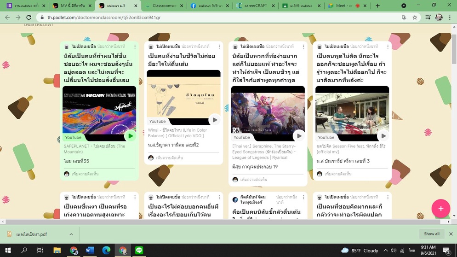Select text โอม เลขที่35
Viewport: 457px width, 257px height.
point(76,161)
